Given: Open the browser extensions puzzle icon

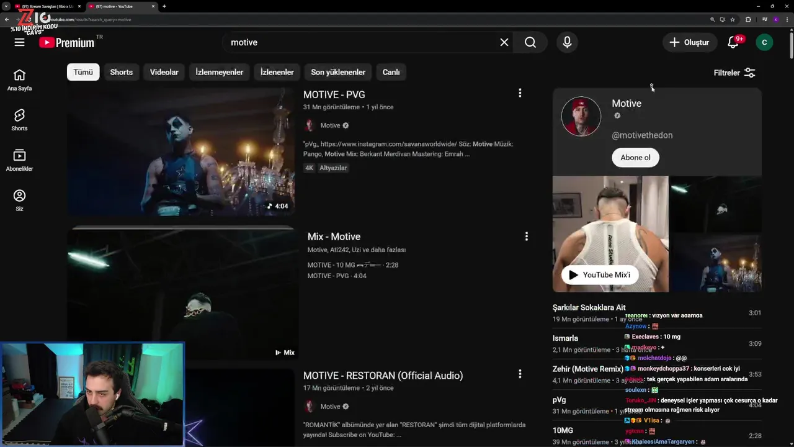Looking at the screenshot, I should 748,19.
